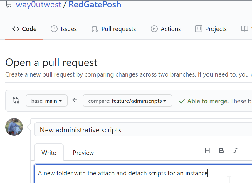Open the Code tab

[24, 29]
